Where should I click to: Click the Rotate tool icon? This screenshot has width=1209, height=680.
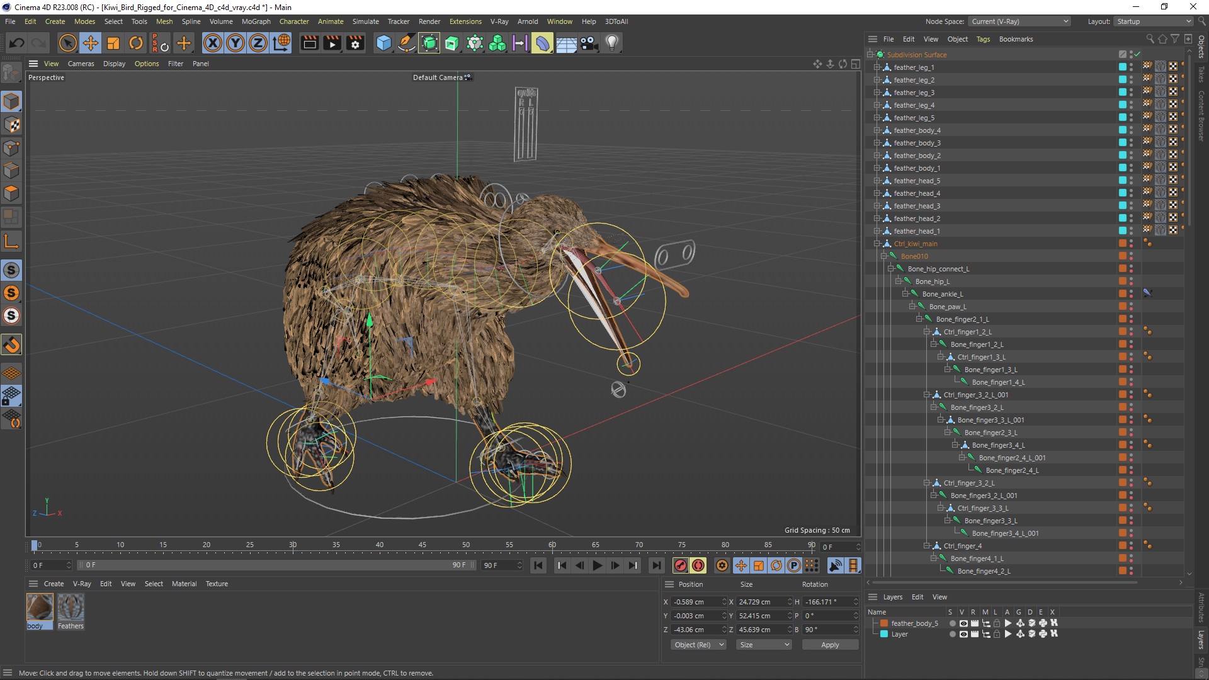[x=135, y=42]
